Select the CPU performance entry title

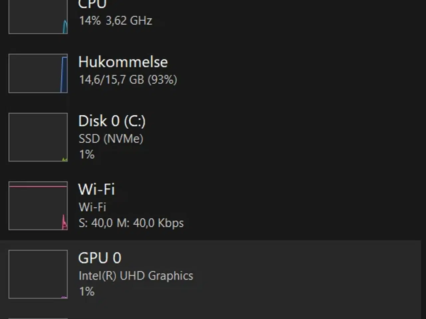92,5
